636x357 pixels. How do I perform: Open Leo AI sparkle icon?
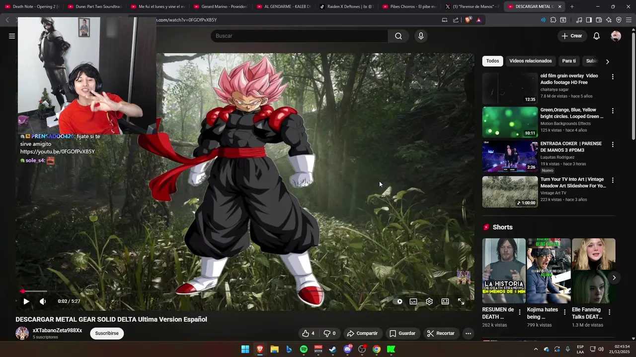click(609, 20)
